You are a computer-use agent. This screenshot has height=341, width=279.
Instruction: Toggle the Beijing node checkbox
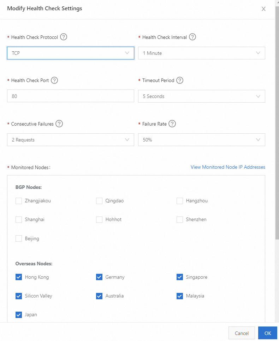coord(19,238)
